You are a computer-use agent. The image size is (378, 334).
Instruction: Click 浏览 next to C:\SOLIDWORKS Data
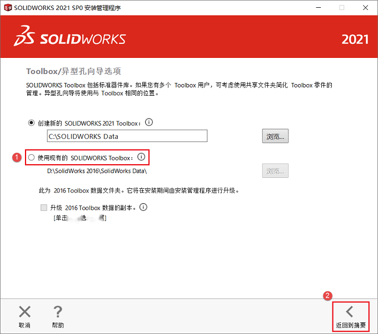tap(275, 136)
